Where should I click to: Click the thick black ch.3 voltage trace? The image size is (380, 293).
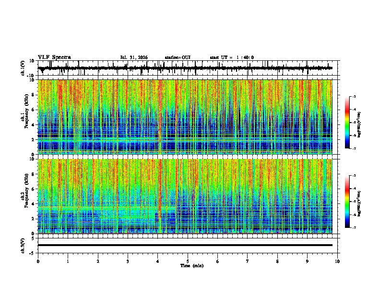point(185,245)
